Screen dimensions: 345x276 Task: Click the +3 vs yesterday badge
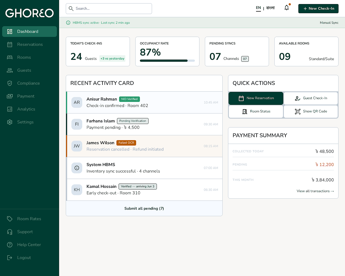click(112, 58)
